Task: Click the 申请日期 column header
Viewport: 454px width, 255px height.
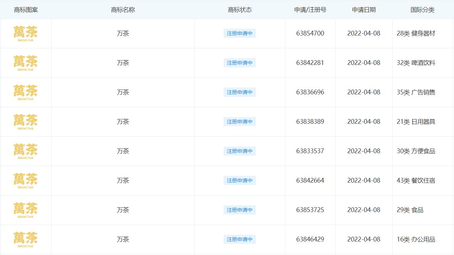Action: [x=364, y=10]
